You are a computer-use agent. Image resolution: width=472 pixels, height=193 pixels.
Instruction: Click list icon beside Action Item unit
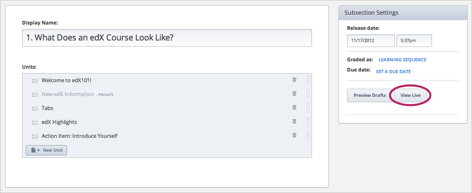click(35, 136)
